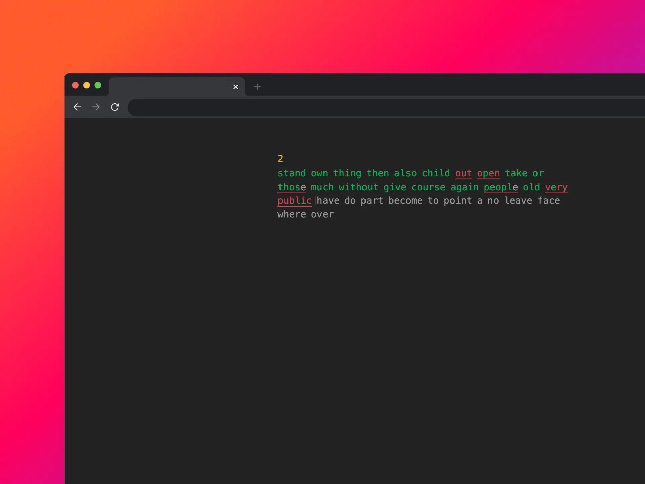The image size is (645, 484).
Task: Click the red underlined word 'very'
Action: 556,187
